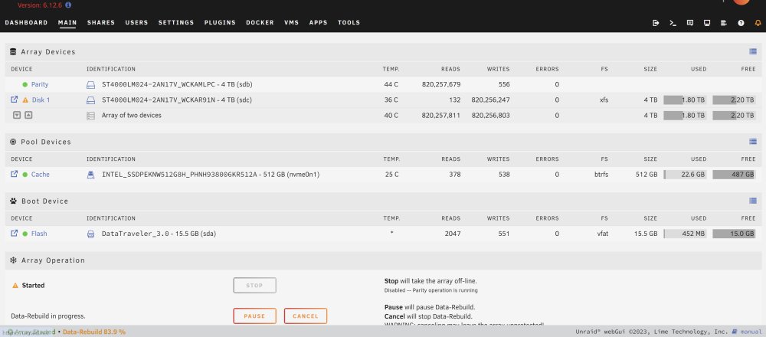The image size is (766, 337).
Task: Click the green status dot beside Flash
Action: [25, 234]
